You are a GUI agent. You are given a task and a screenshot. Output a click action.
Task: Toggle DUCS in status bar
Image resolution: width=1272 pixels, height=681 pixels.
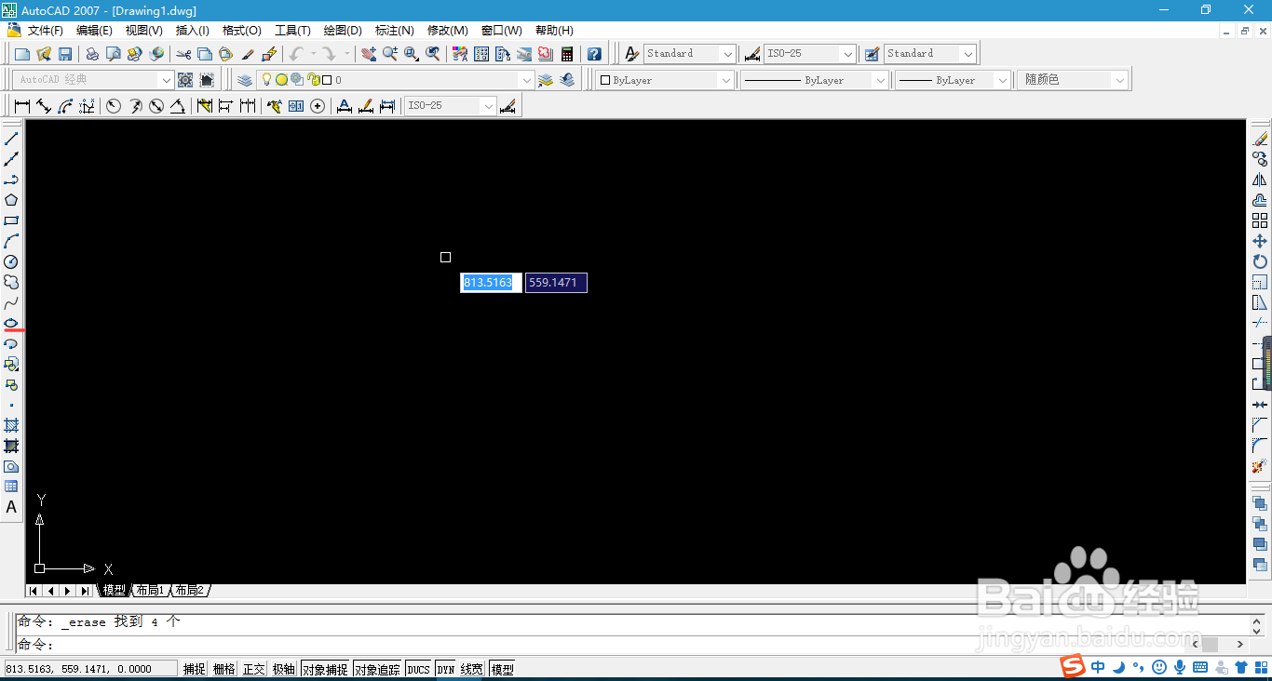tap(418, 669)
